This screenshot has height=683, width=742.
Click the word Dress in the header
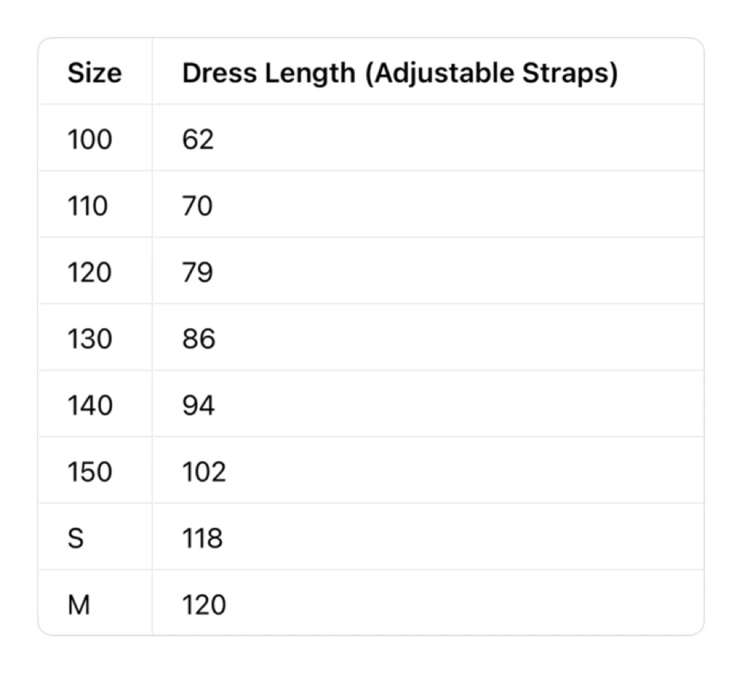point(220,73)
